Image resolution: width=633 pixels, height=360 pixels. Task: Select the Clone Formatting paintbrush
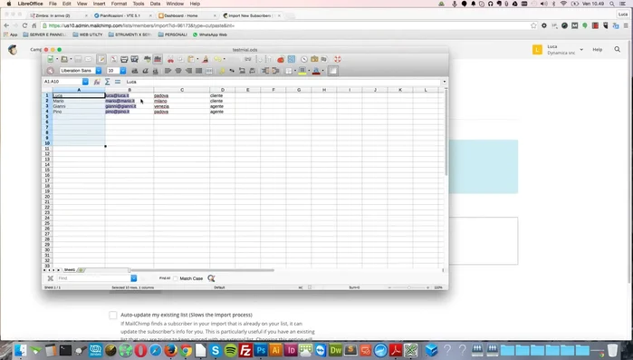(206, 59)
